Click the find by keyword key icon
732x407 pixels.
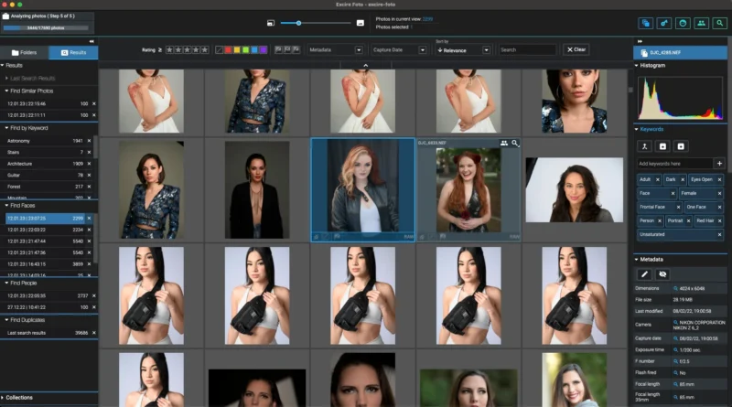coord(664,23)
